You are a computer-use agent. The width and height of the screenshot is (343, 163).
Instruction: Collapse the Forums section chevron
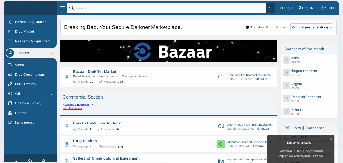(51, 53)
